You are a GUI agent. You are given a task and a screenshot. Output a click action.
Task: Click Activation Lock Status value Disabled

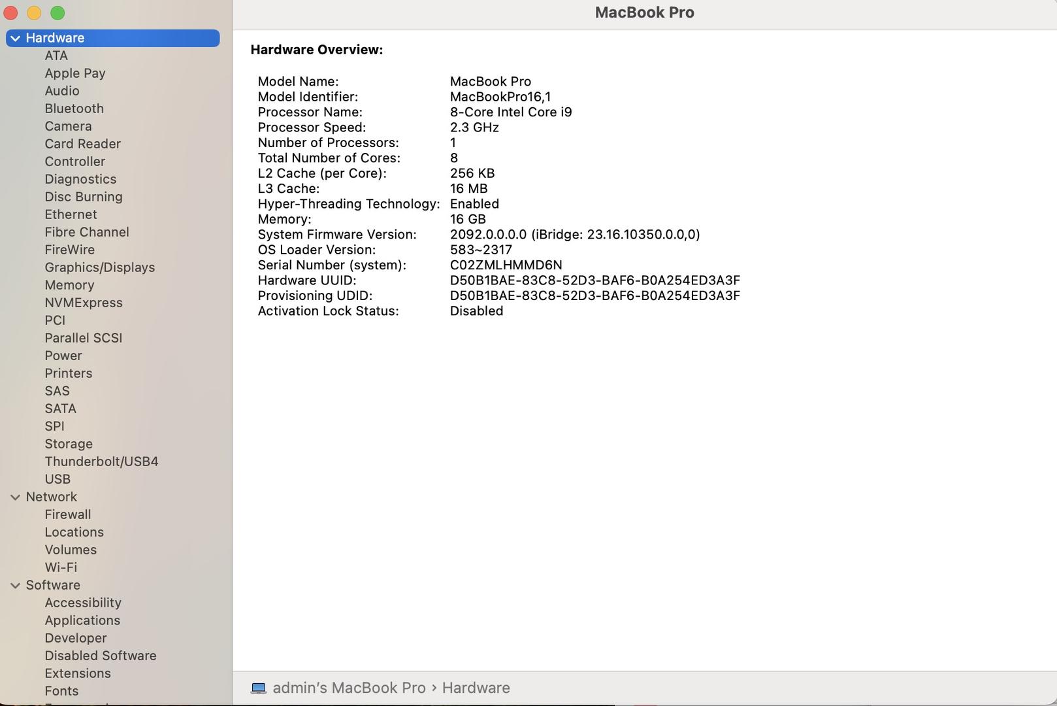tap(476, 311)
